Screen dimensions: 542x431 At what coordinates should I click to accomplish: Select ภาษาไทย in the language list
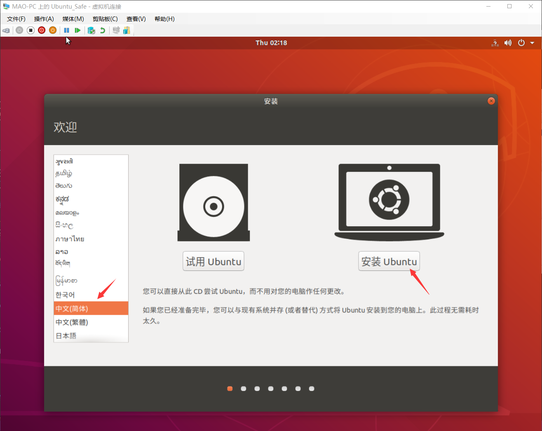click(x=91, y=239)
